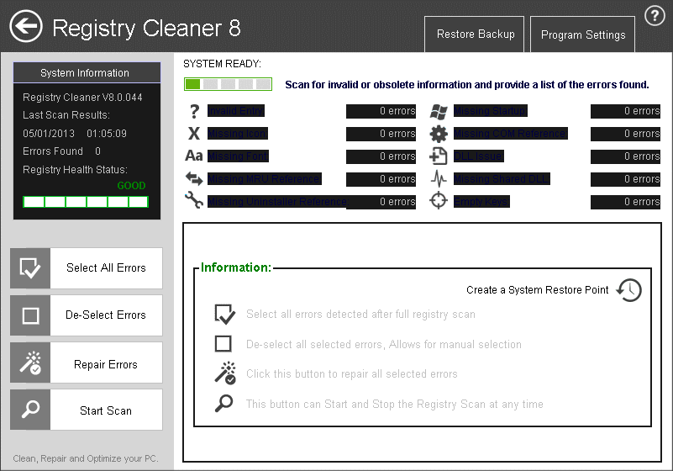The width and height of the screenshot is (673, 471).
Task: Click Create a System Restore Point link
Action: coord(538,290)
